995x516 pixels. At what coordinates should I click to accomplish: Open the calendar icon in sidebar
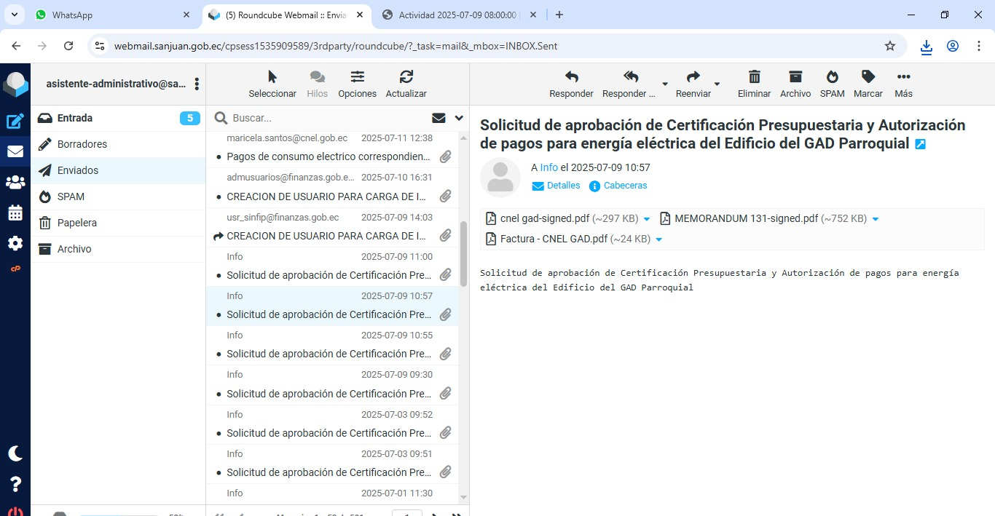tap(15, 213)
